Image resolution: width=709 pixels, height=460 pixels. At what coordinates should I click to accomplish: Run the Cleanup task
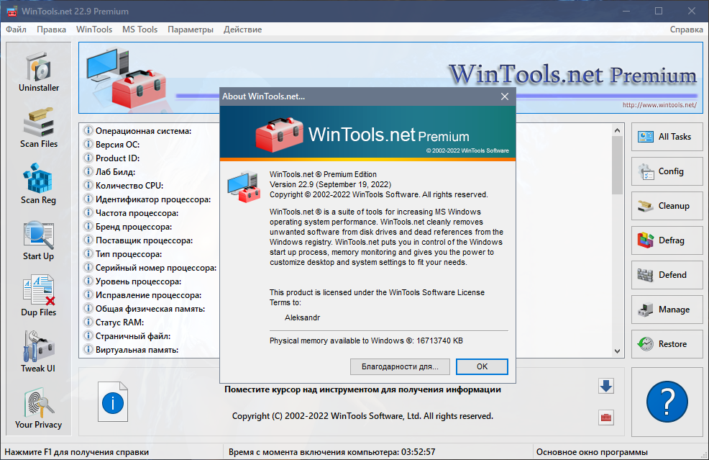[x=667, y=206]
